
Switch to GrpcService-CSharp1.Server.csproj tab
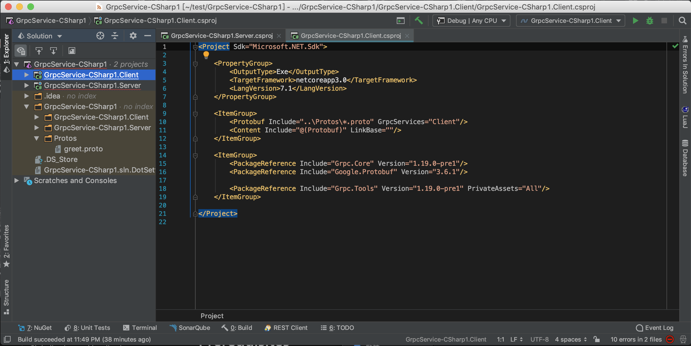[x=222, y=36]
